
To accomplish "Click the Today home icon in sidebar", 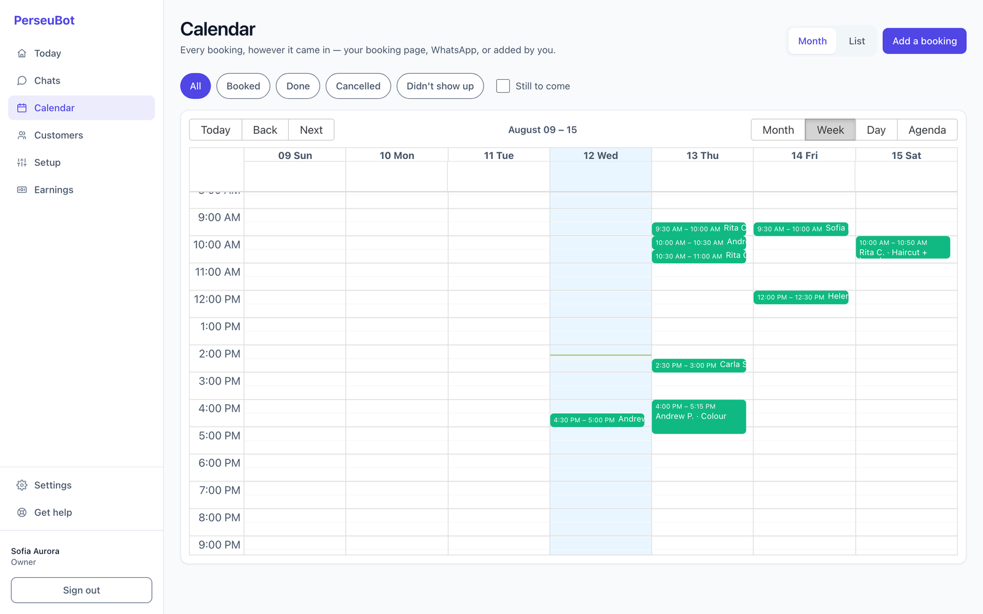I will pyautogui.click(x=22, y=53).
